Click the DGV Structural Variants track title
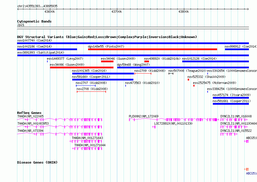 pos(107,37)
